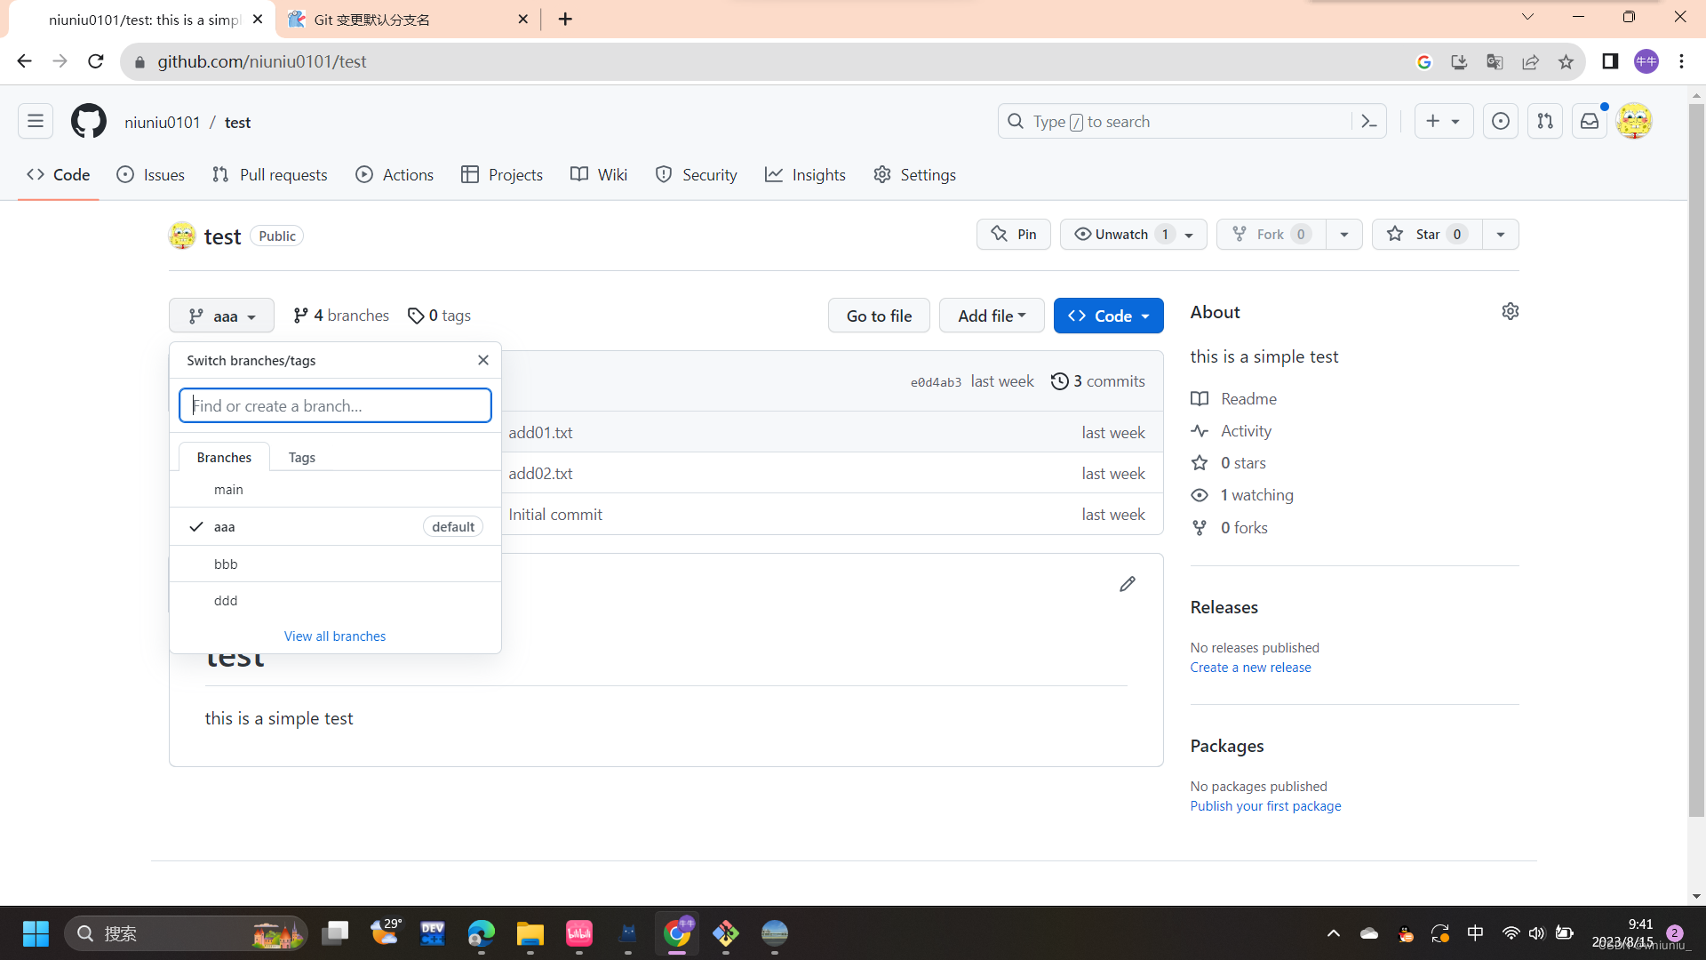1706x960 pixels.
Task: Click Publish your first package link
Action: click(x=1265, y=806)
